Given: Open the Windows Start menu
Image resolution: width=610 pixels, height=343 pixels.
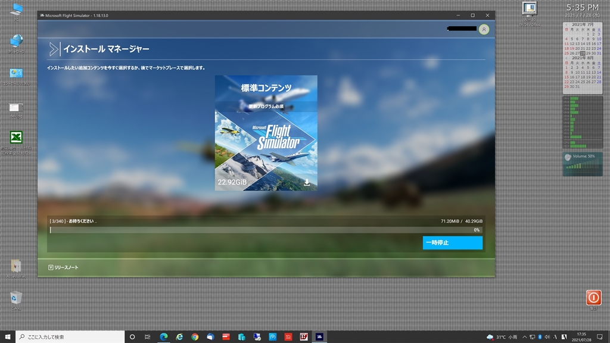Looking at the screenshot, I should (7, 337).
